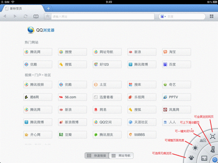This screenshot has width=218, height=163.
Task: Open the 乐视网 shortcut
Action: [x=142, y=97]
